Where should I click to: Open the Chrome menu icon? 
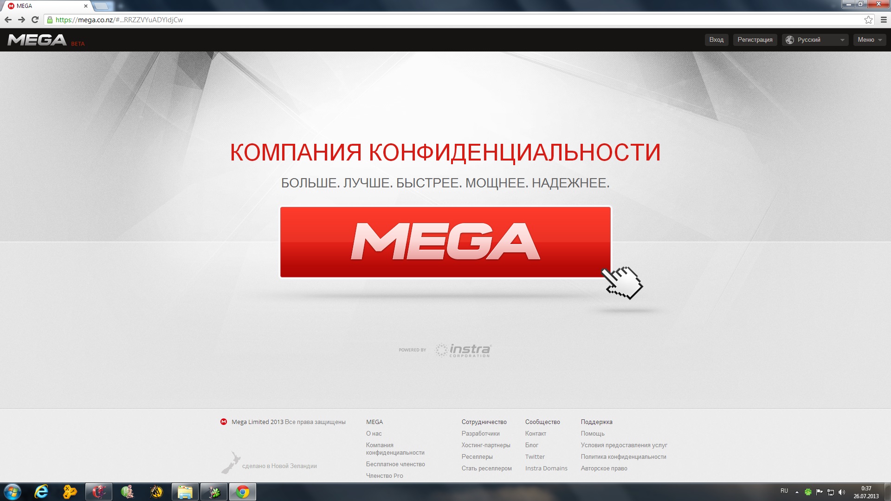coord(883,19)
